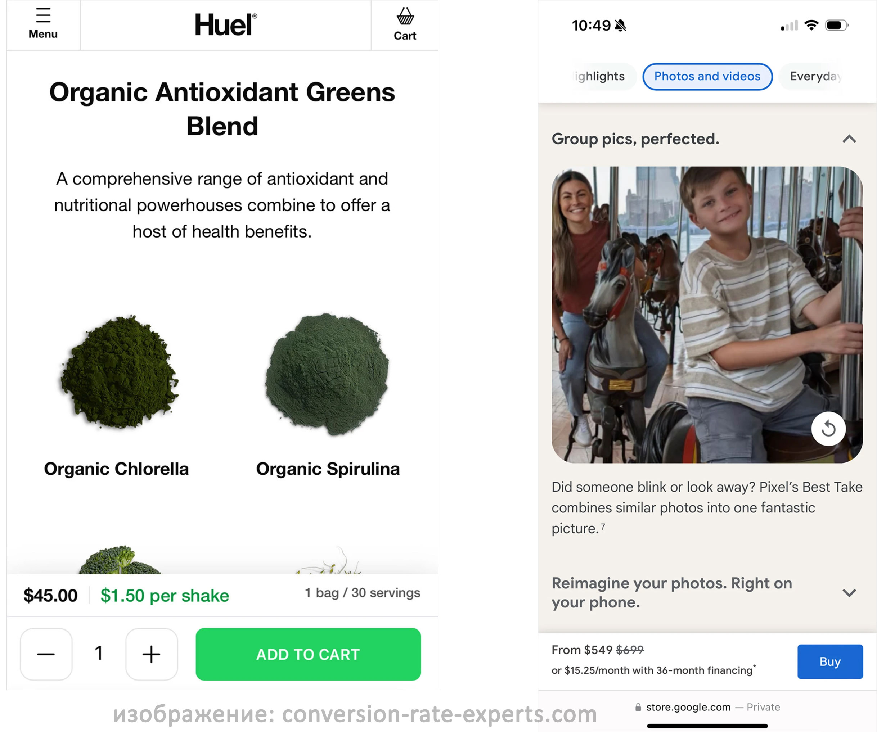This screenshot has width=877, height=732.
Task: Tap the Organic Chlorella powder image
Action: (x=119, y=372)
